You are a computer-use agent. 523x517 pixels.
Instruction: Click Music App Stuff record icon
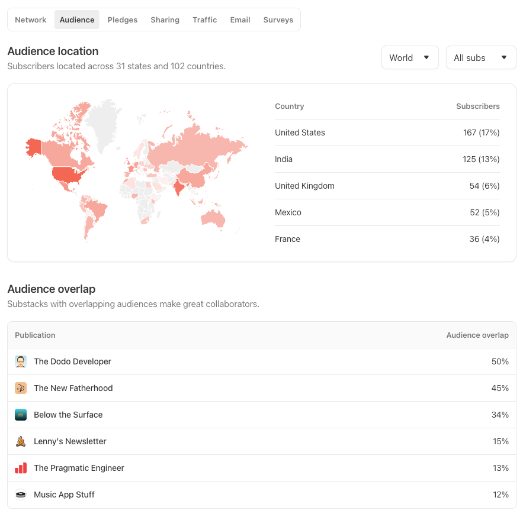21,495
